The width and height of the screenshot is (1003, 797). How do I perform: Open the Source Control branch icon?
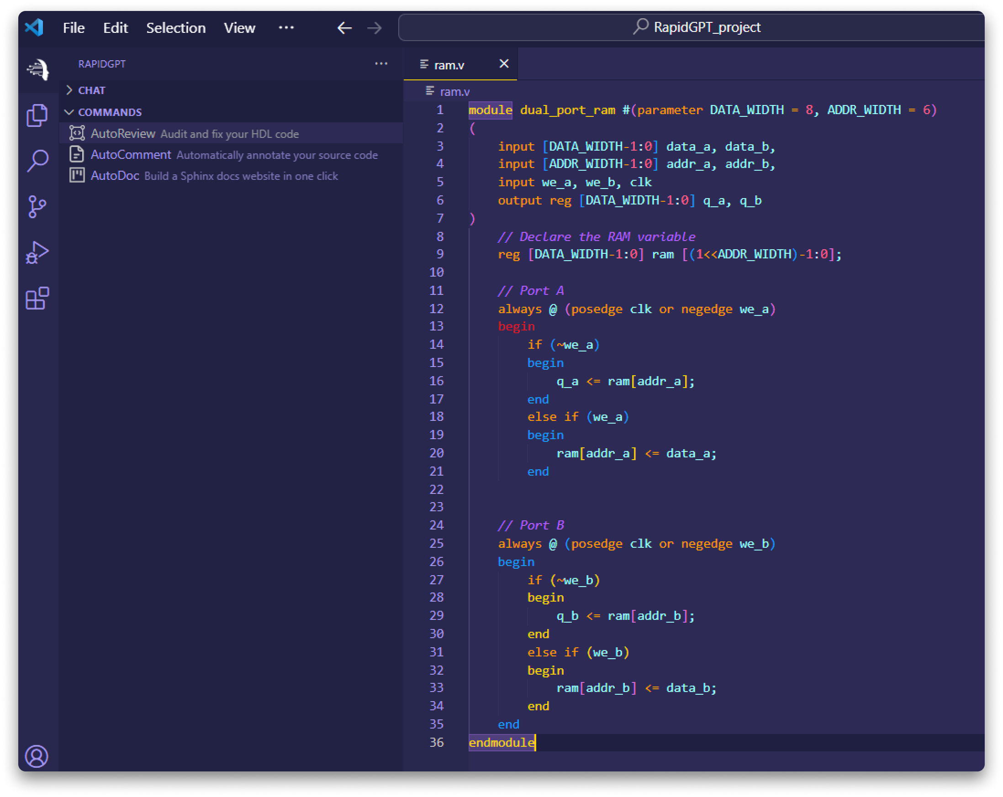click(37, 206)
